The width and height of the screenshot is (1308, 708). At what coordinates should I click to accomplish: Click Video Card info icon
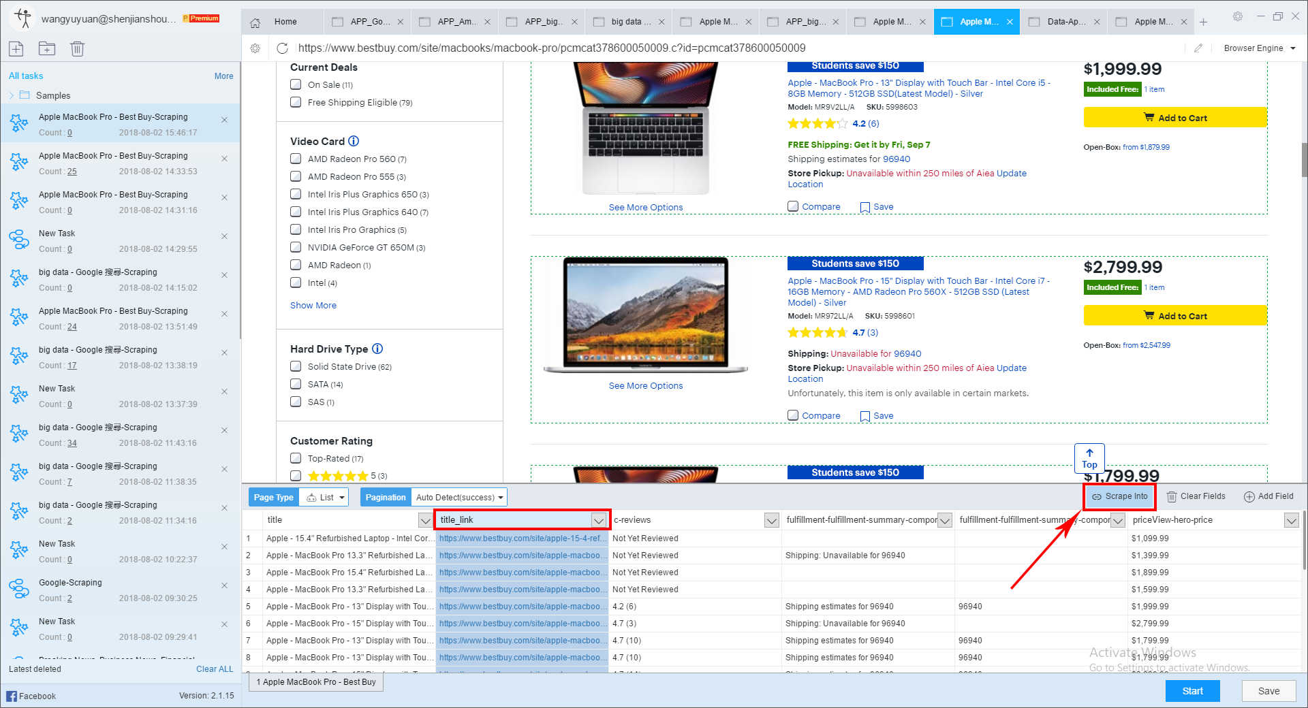[354, 141]
